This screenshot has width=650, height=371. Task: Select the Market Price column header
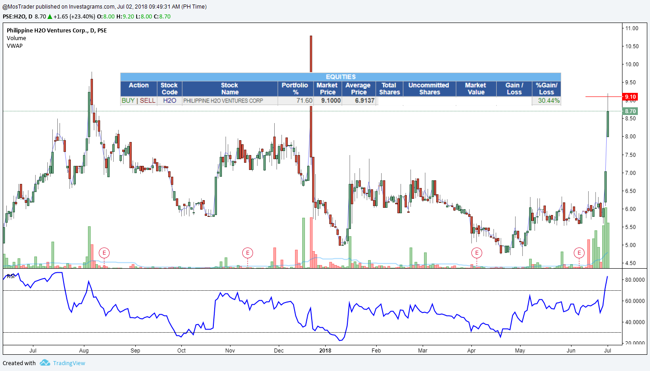[327, 88]
